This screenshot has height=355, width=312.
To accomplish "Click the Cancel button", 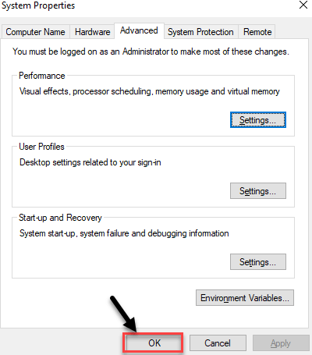I will point(218,343).
